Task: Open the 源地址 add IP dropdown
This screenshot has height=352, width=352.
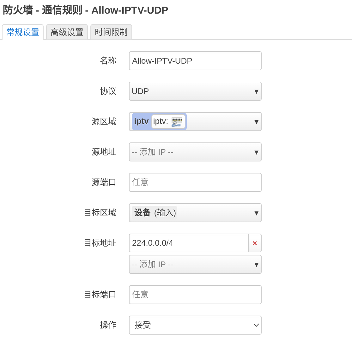Action: point(195,152)
